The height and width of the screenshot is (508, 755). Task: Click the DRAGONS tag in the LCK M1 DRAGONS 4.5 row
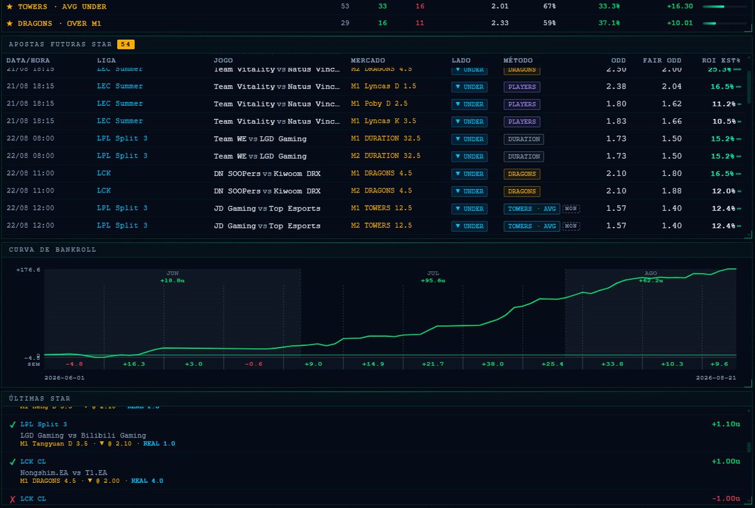(522, 174)
